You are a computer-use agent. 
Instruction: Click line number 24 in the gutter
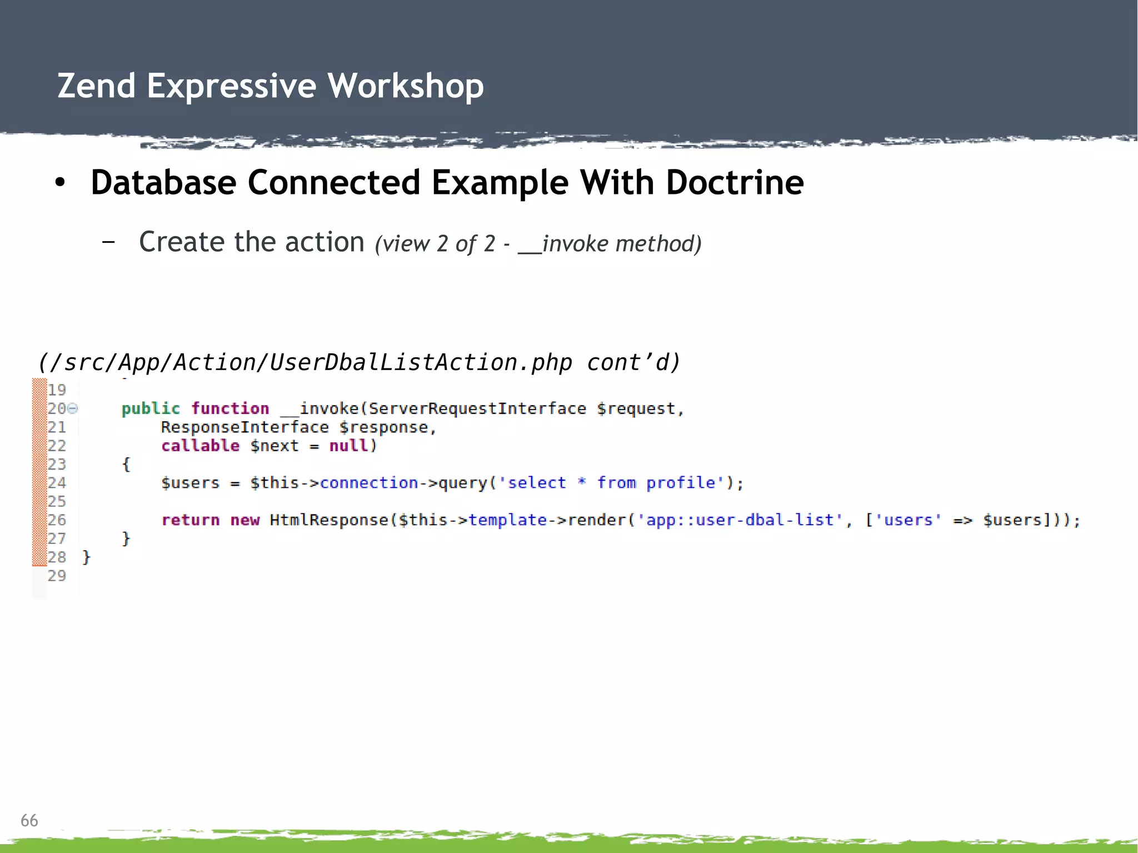[x=57, y=483]
